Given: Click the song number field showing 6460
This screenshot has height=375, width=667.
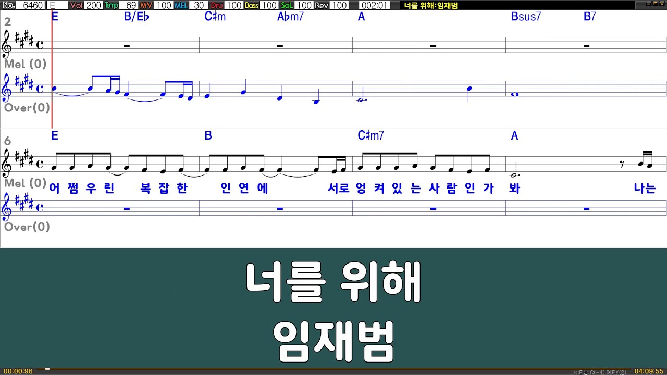Looking at the screenshot, I should 31,5.
